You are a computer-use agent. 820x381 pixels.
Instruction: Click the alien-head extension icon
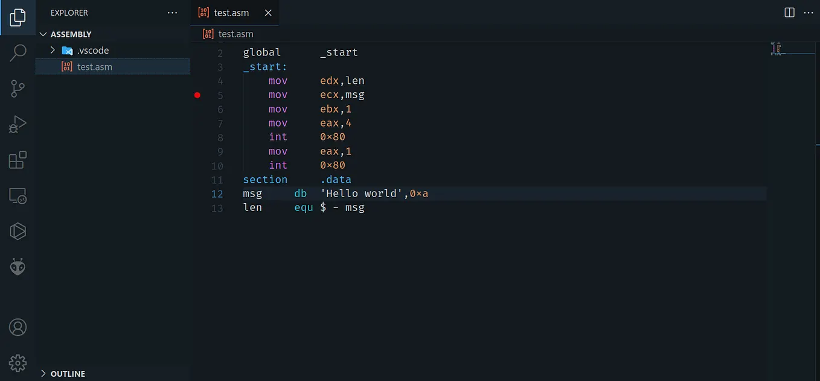(x=18, y=266)
